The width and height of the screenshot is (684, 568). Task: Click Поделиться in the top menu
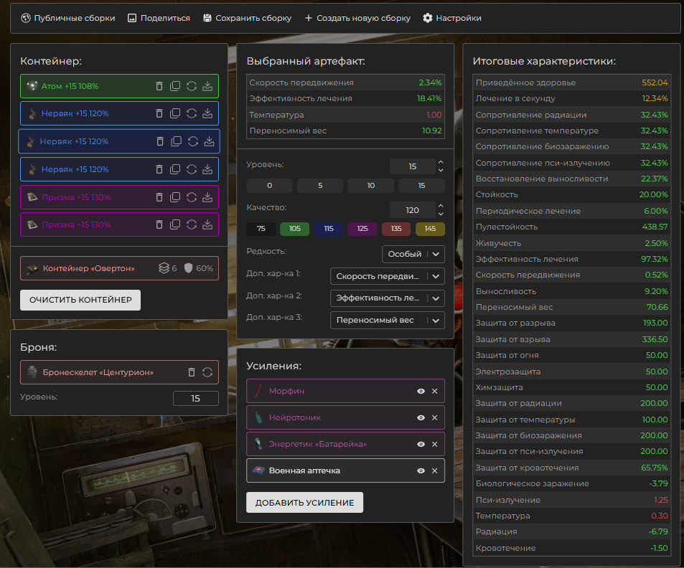pos(159,18)
